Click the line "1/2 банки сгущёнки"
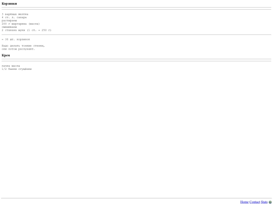 coord(17,69)
